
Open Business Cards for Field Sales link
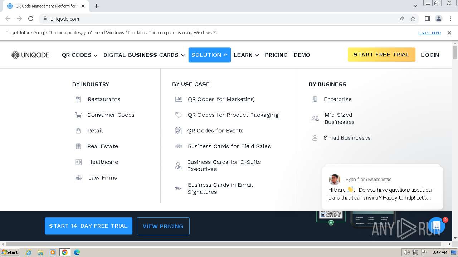coord(229,146)
